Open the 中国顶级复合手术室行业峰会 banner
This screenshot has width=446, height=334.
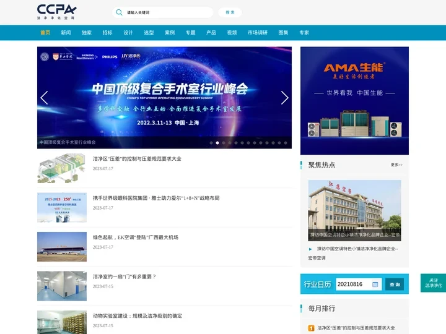pos(164,98)
